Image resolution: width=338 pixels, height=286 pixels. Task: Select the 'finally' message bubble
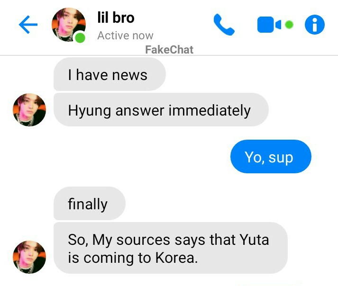pyautogui.click(x=90, y=204)
